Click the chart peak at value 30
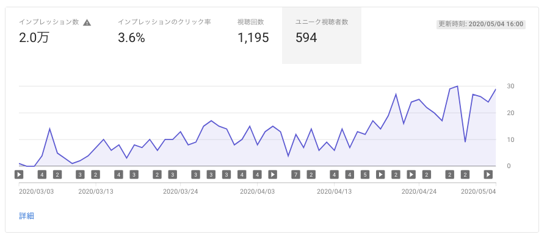The height and width of the screenshot is (240, 547). pos(457,86)
